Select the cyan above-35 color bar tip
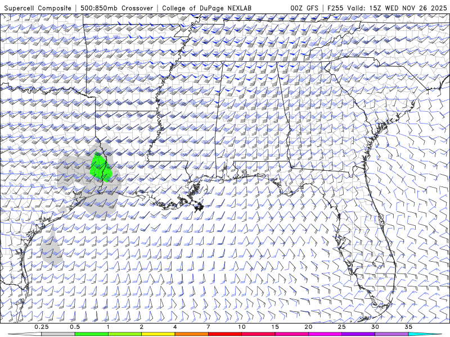450x337 pixels. coord(425,334)
